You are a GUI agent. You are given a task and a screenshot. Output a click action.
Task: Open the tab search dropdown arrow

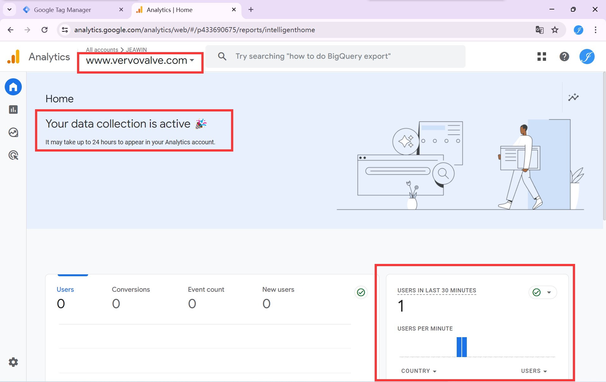tap(9, 9)
